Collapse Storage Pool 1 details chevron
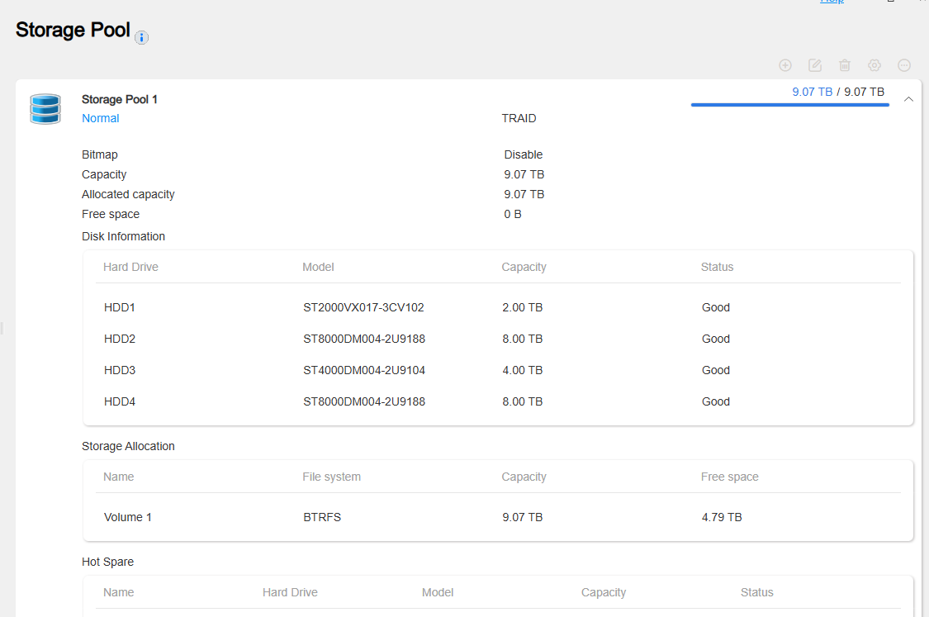 [908, 99]
